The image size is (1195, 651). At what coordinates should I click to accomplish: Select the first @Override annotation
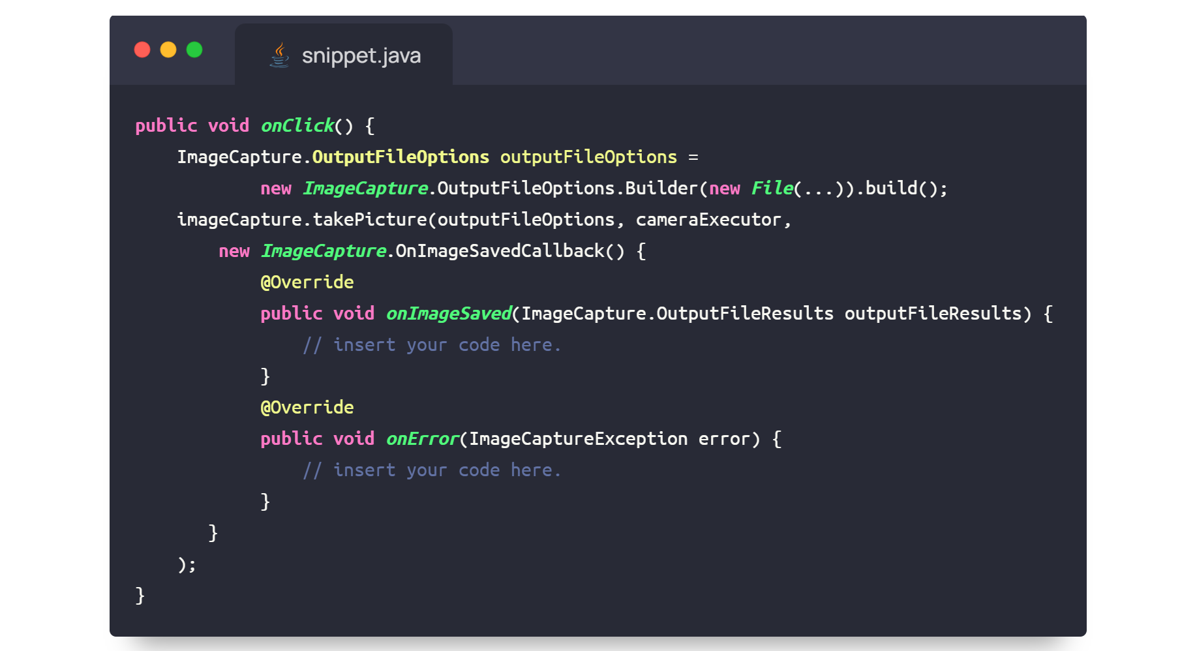pos(307,282)
